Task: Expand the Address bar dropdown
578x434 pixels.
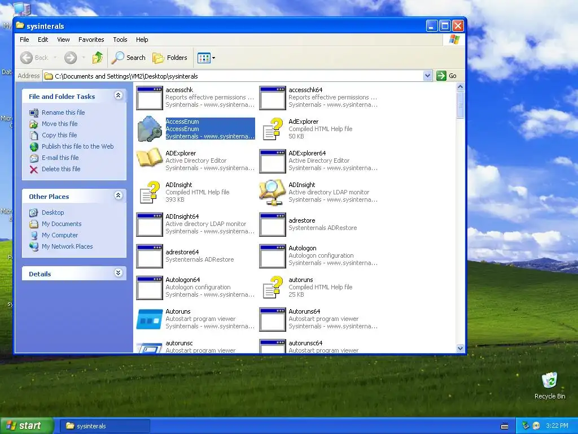Action: point(428,76)
